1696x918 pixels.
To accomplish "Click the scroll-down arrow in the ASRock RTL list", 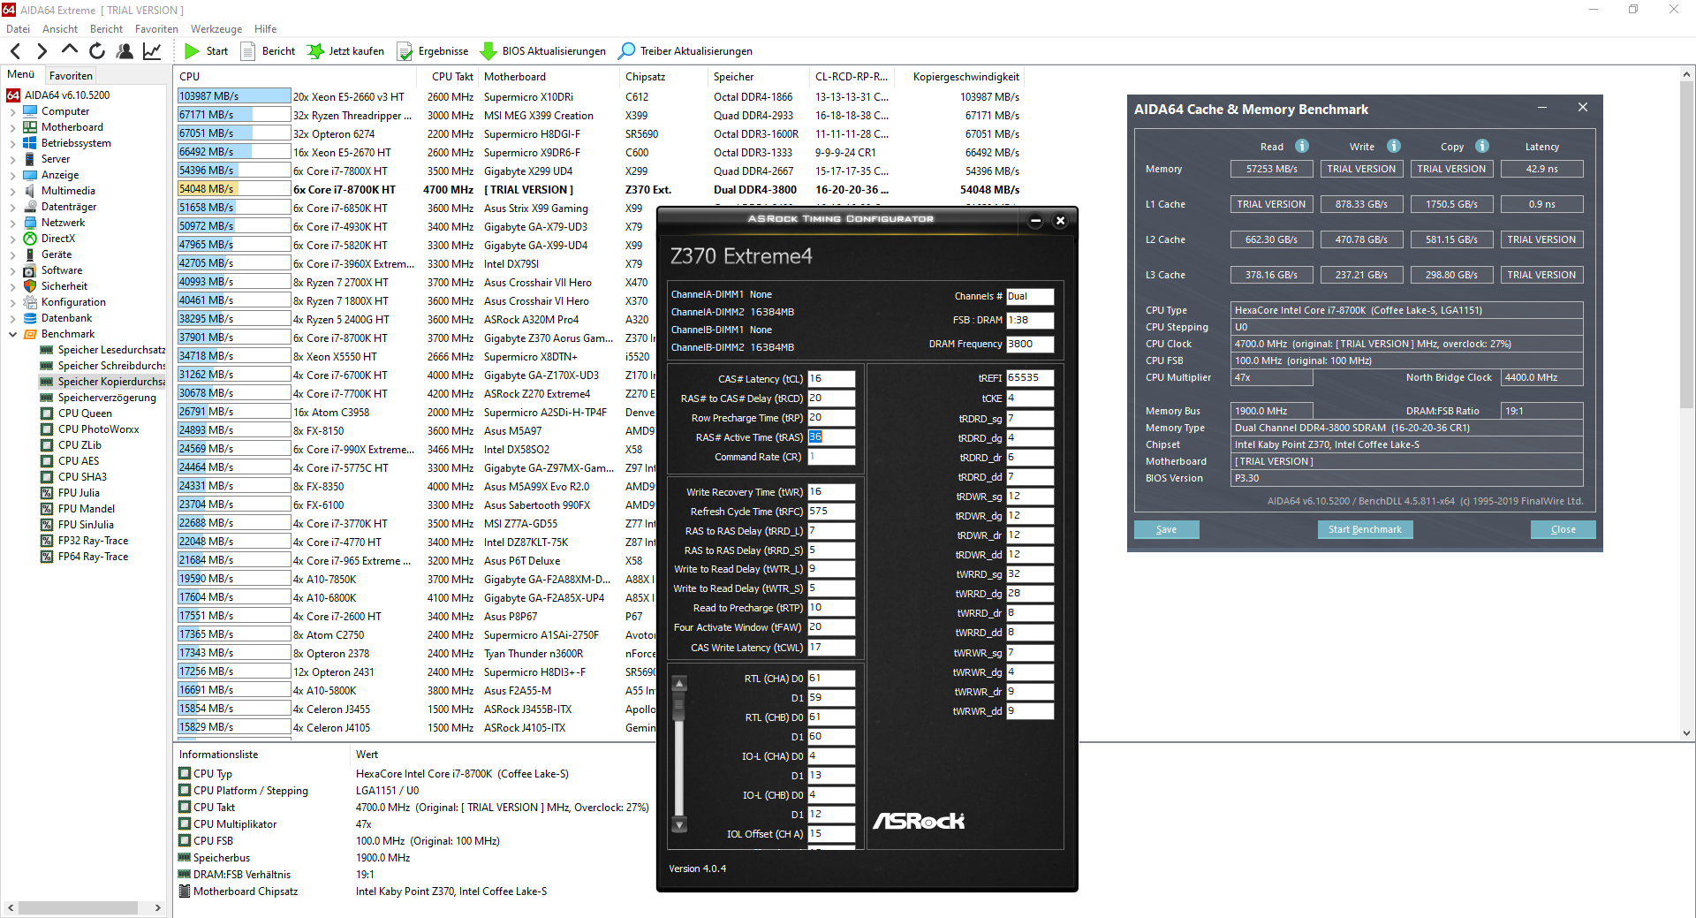I will pyautogui.click(x=679, y=824).
